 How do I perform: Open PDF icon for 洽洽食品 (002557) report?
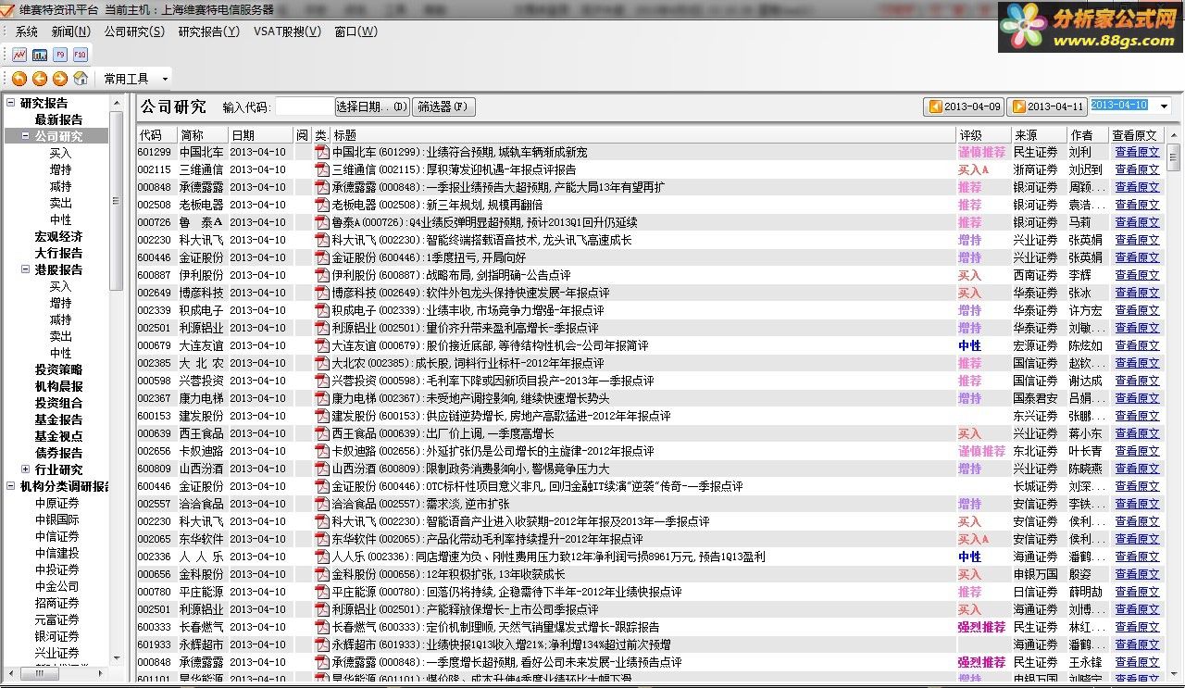pos(323,504)
